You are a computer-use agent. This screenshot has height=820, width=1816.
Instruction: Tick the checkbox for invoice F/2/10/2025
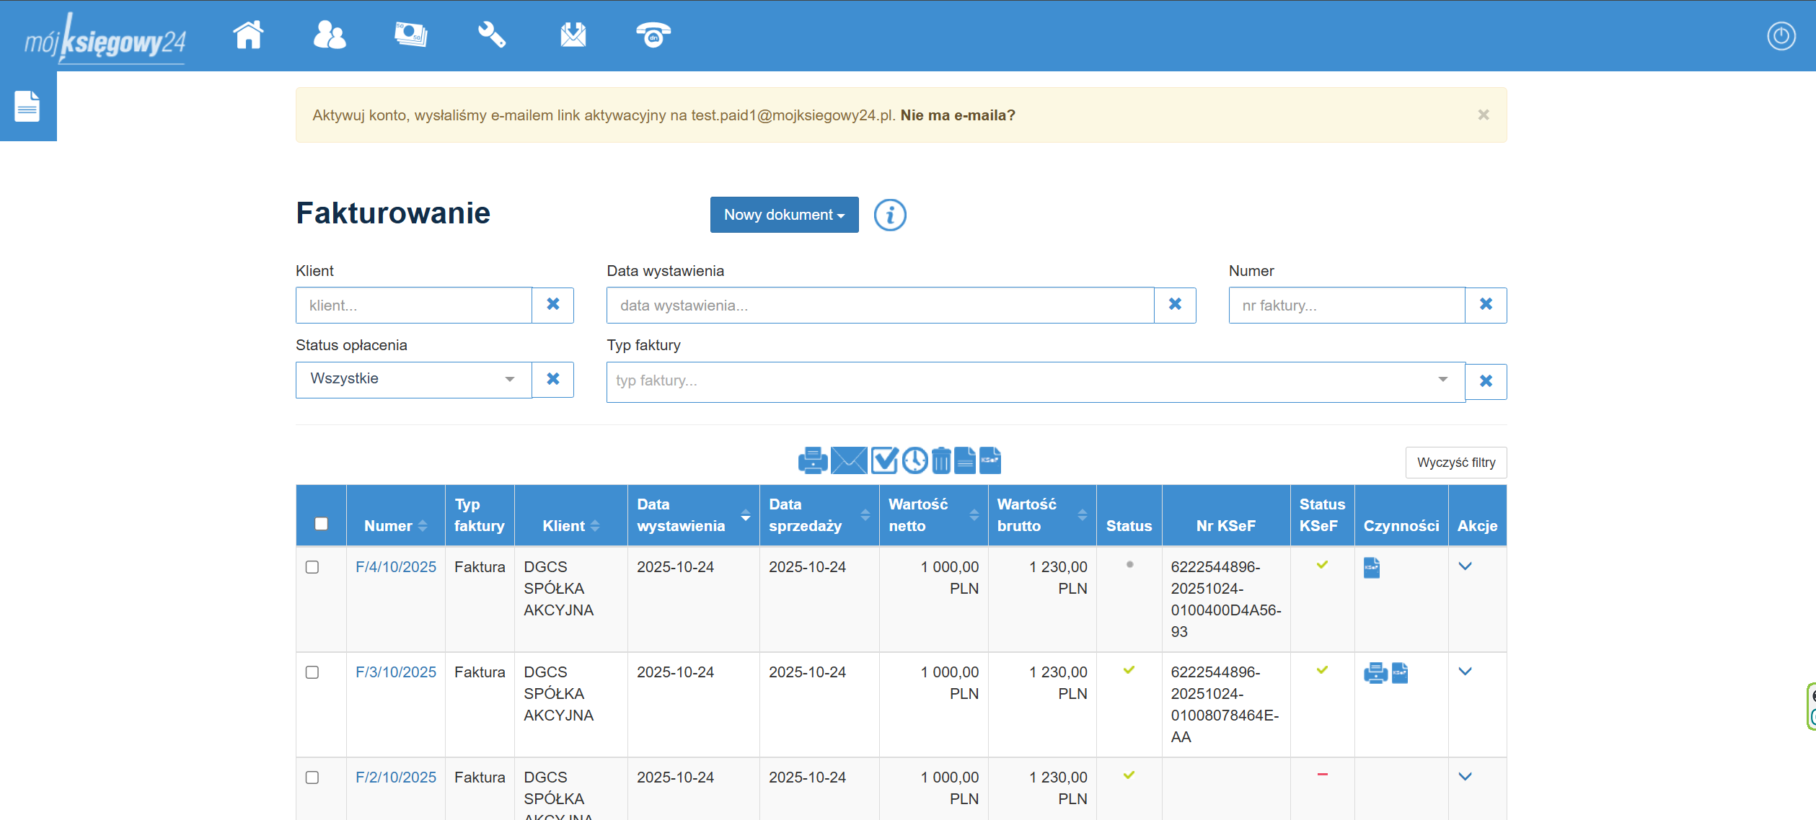pyautogui.click(x=313, y=778)
